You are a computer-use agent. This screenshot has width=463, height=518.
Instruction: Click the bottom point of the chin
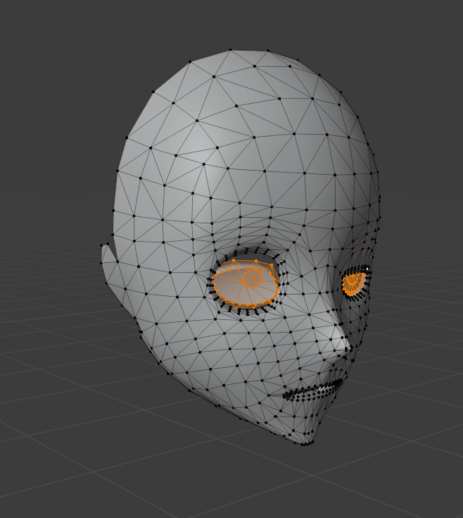coord(304,443)
